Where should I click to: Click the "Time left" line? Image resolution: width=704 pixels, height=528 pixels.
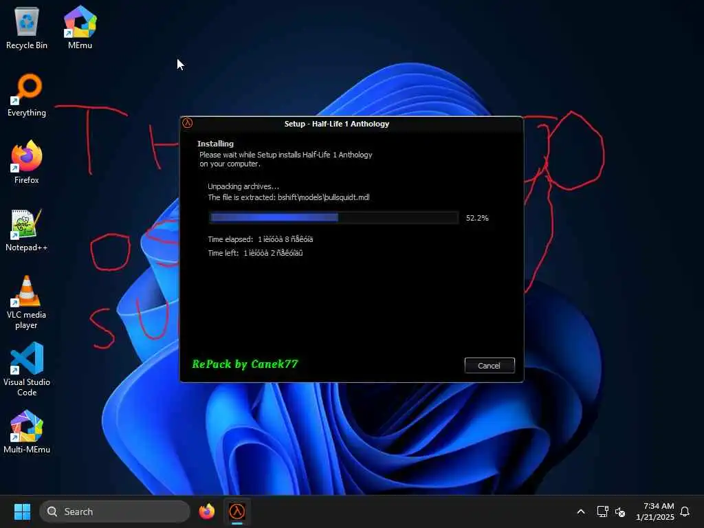coord(255,253)
